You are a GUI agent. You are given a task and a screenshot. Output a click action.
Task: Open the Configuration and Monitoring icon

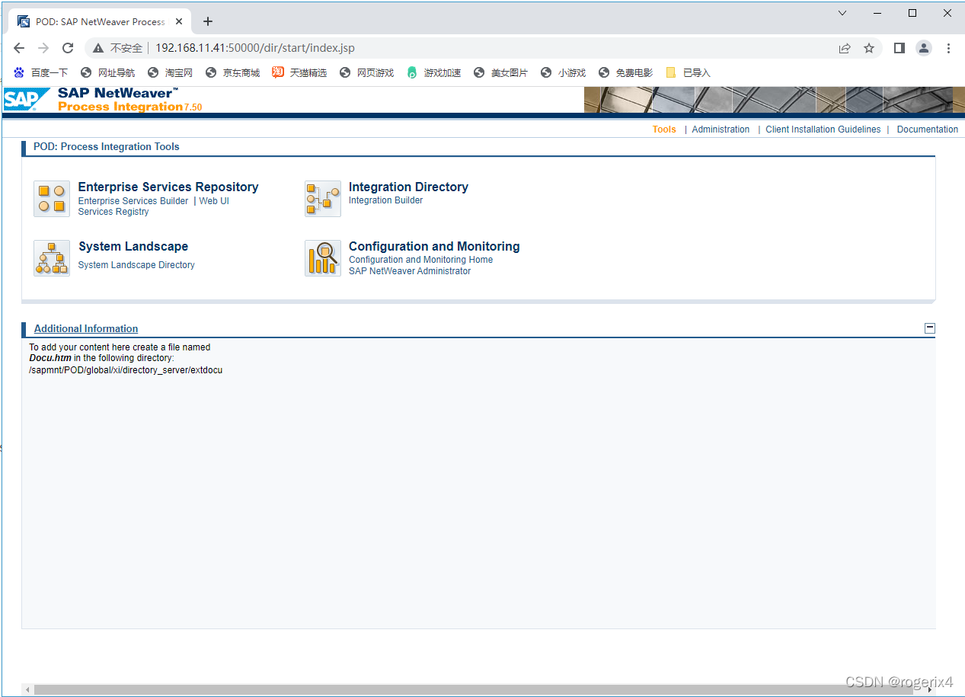pyautogui.click(x=323, y=258)
